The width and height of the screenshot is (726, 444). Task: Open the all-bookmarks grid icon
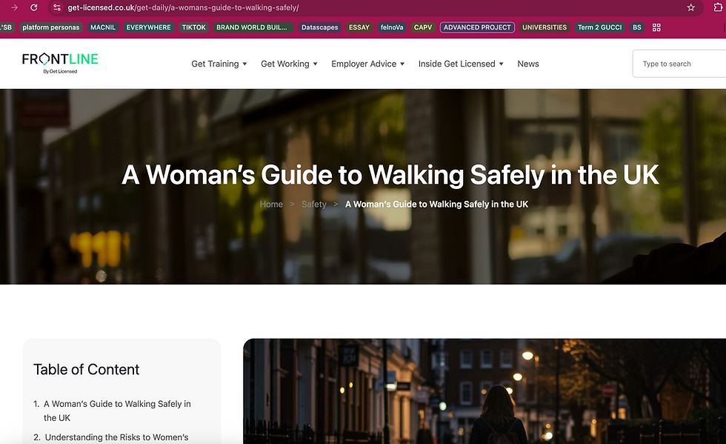click(656, 27)
